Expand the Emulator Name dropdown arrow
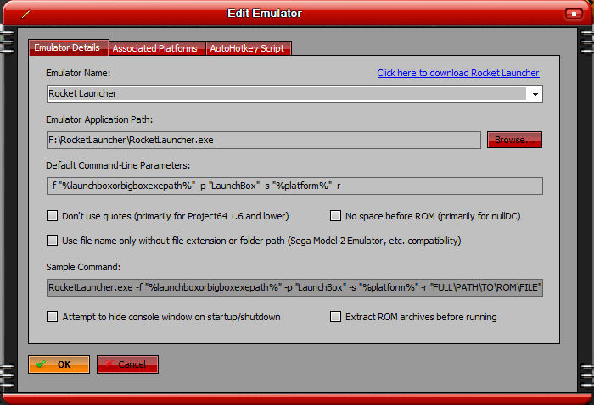The width and height of the screenshot is (594, 405). tap(535, 94)
